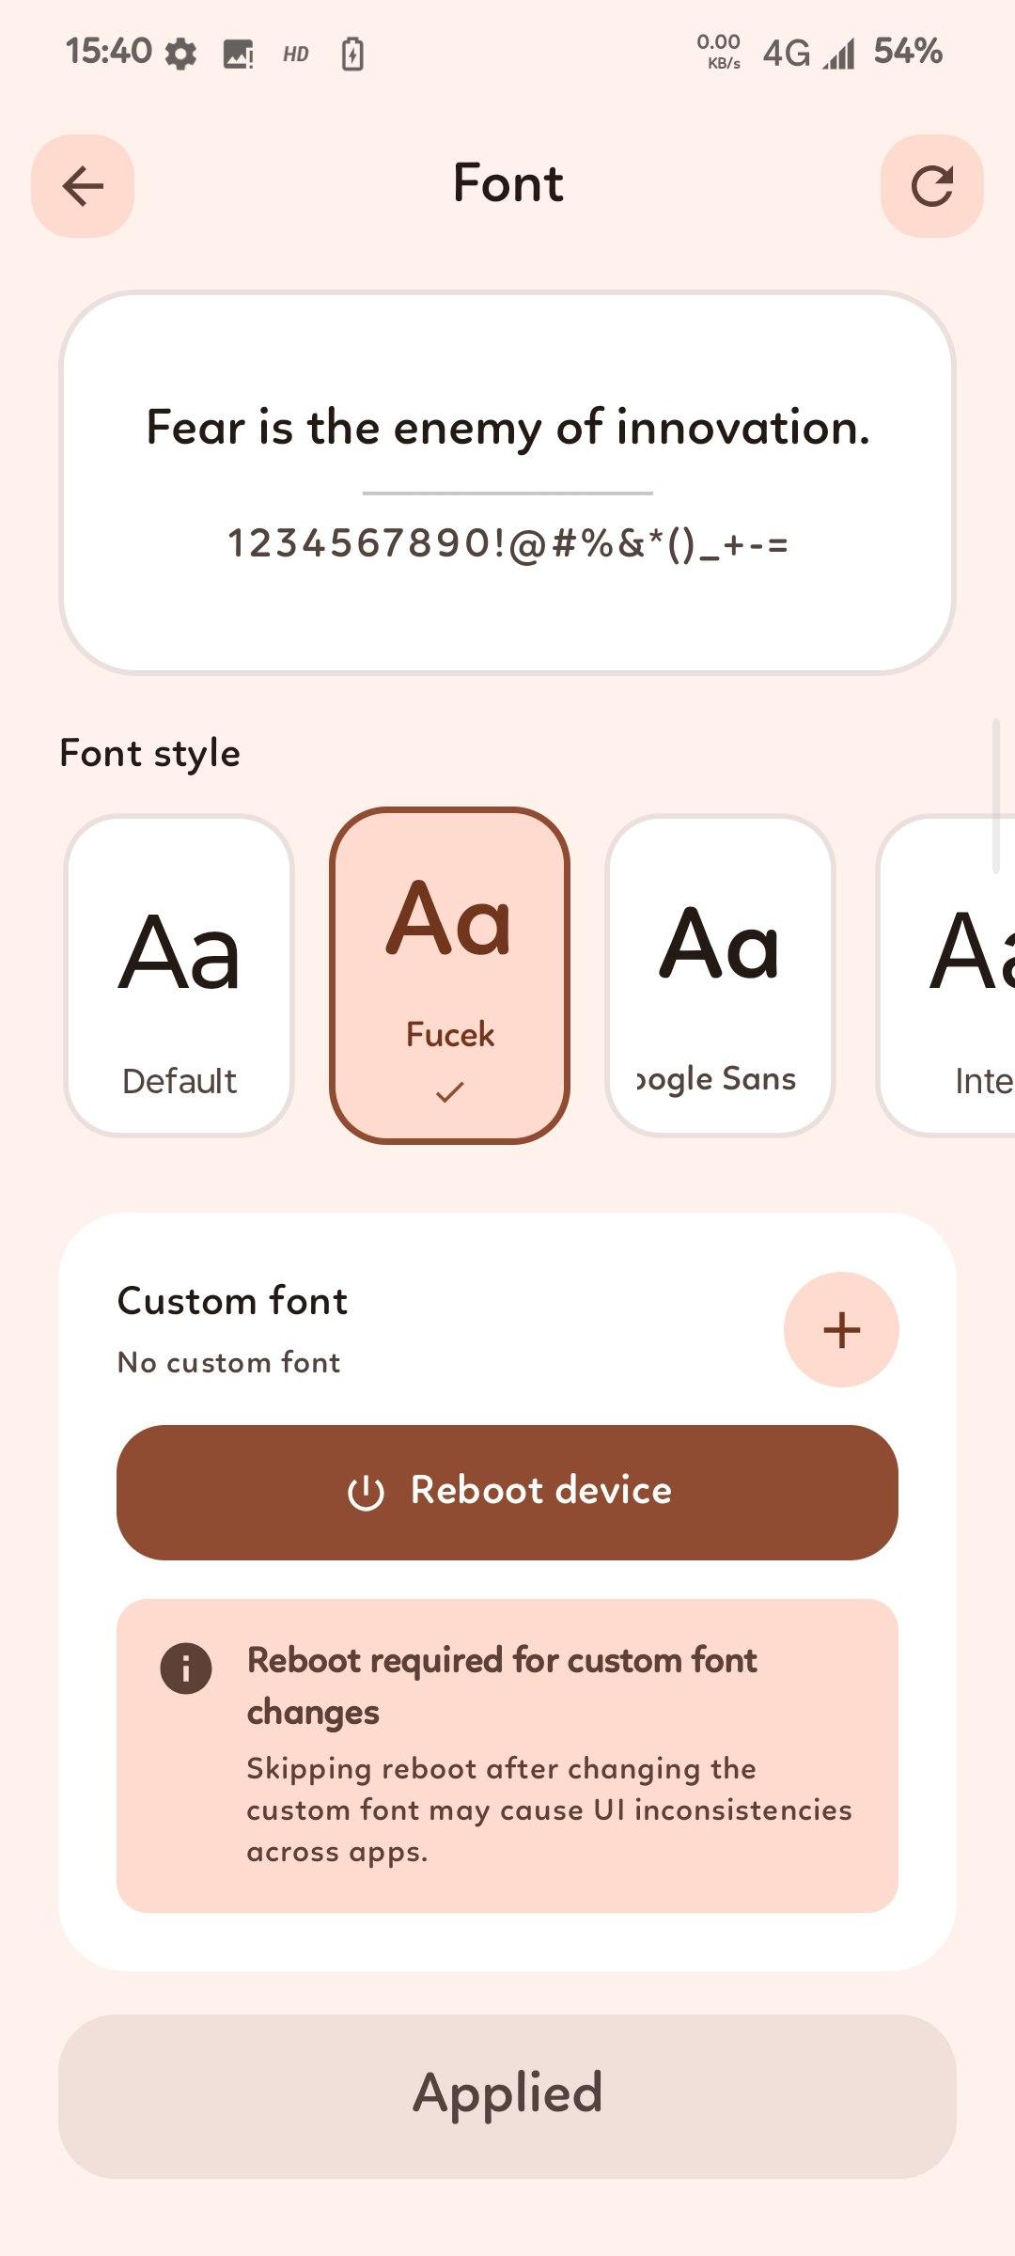This screenshot has width=1015, height=2256.
Task: Open the reboot required notice text
Action: (x=549, y=1755)
